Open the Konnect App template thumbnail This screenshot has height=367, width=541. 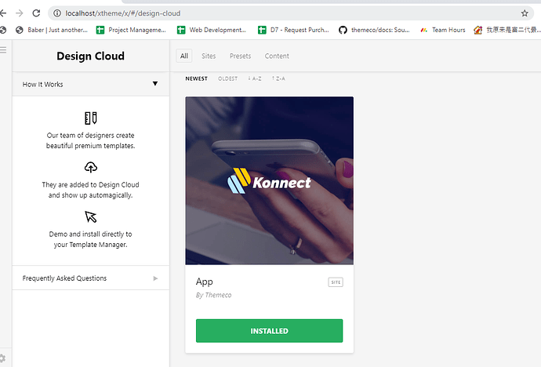[269, 180]
